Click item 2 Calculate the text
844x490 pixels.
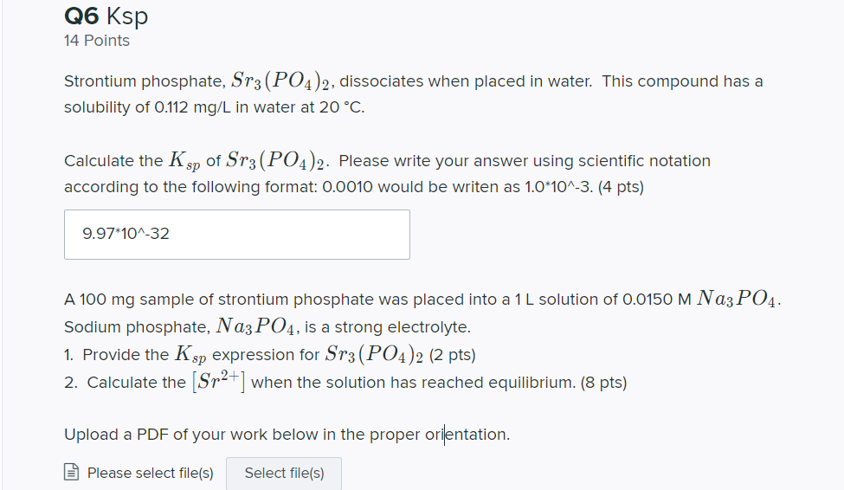point(125,383)
